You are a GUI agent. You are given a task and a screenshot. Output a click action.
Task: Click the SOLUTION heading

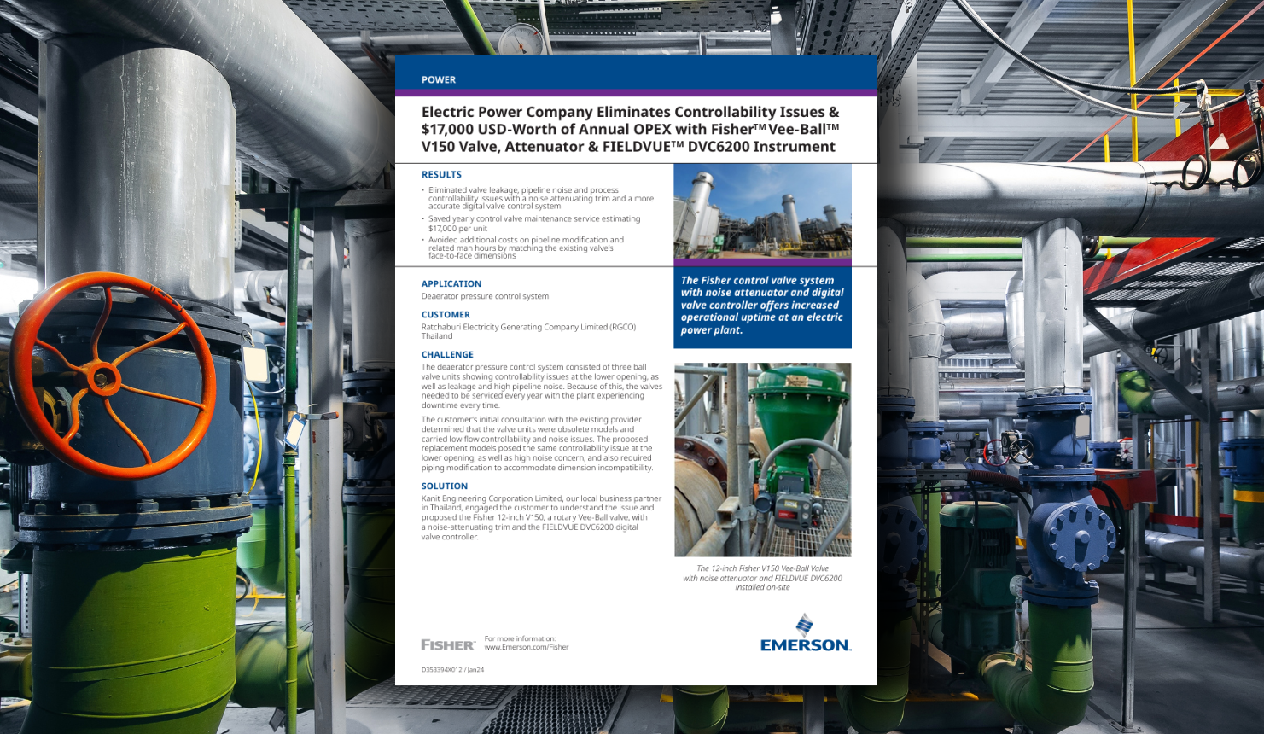tap(445, 486)
